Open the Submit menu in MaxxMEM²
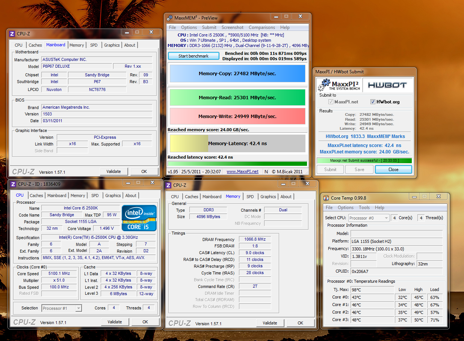This screenshot has height=341, width=464. pos(209,27)
